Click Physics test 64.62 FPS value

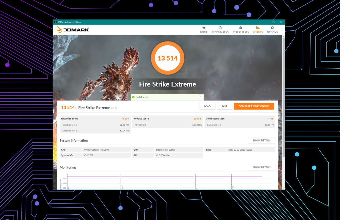(197, 125)
